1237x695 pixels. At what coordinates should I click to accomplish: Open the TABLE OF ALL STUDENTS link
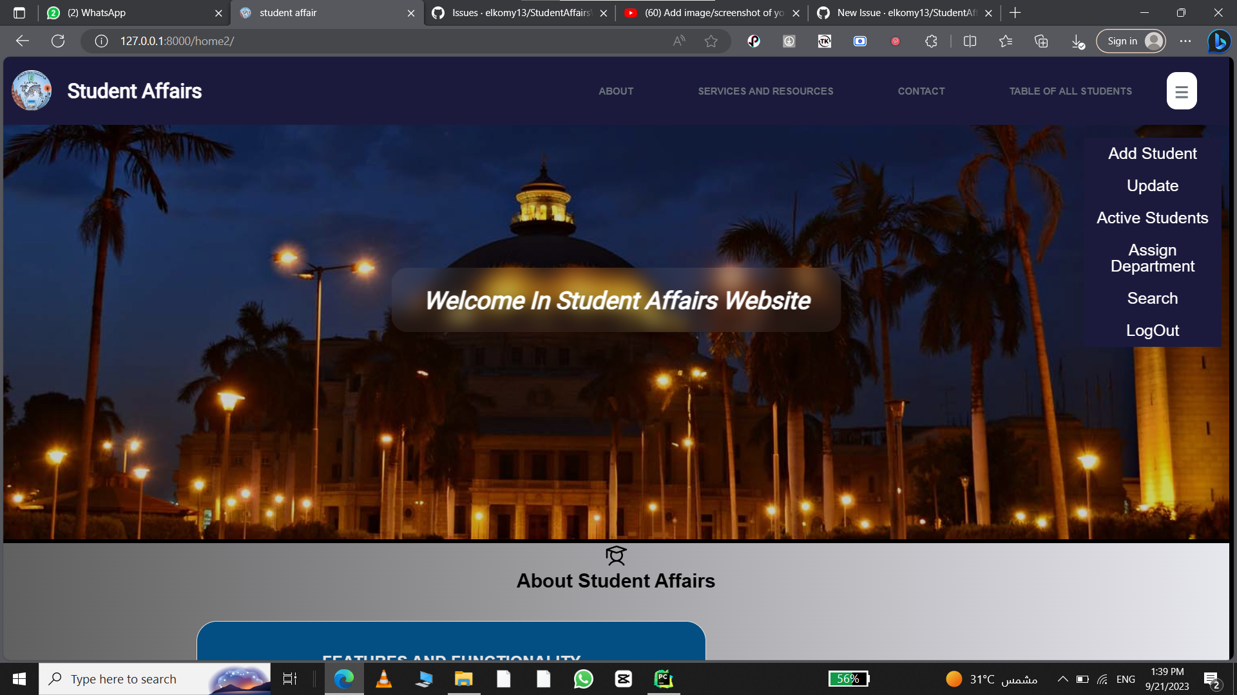coord(1070,91)
